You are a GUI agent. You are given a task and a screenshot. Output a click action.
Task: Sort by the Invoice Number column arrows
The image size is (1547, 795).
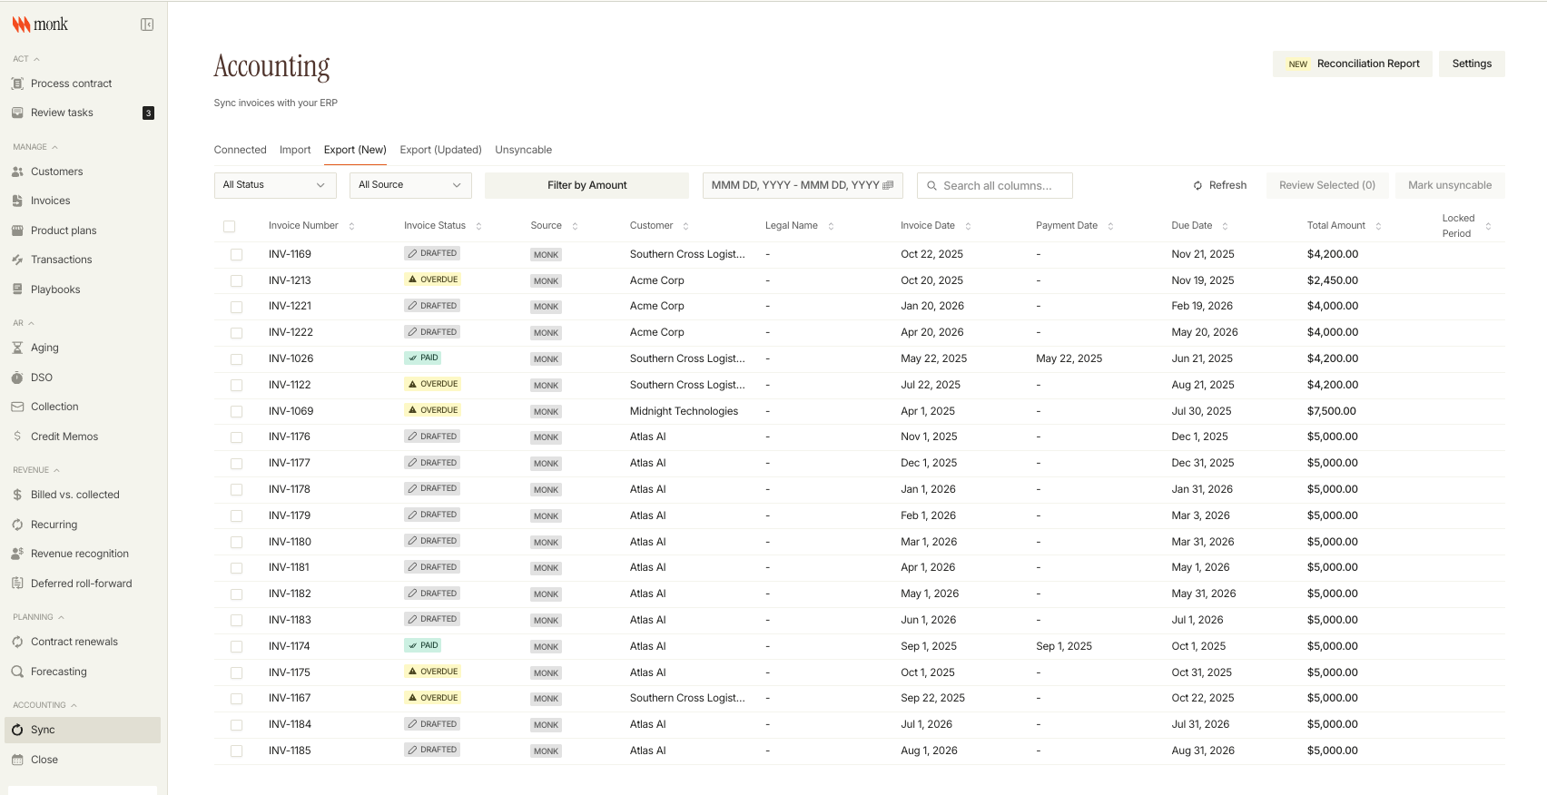351,226
